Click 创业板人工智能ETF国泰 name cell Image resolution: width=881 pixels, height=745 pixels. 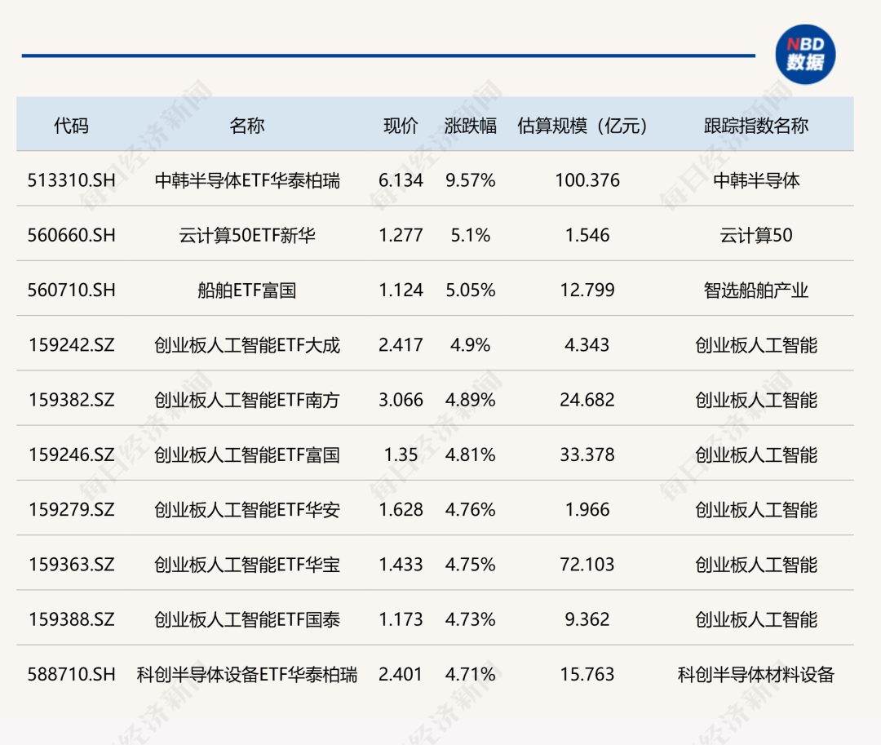click(247, 619)
